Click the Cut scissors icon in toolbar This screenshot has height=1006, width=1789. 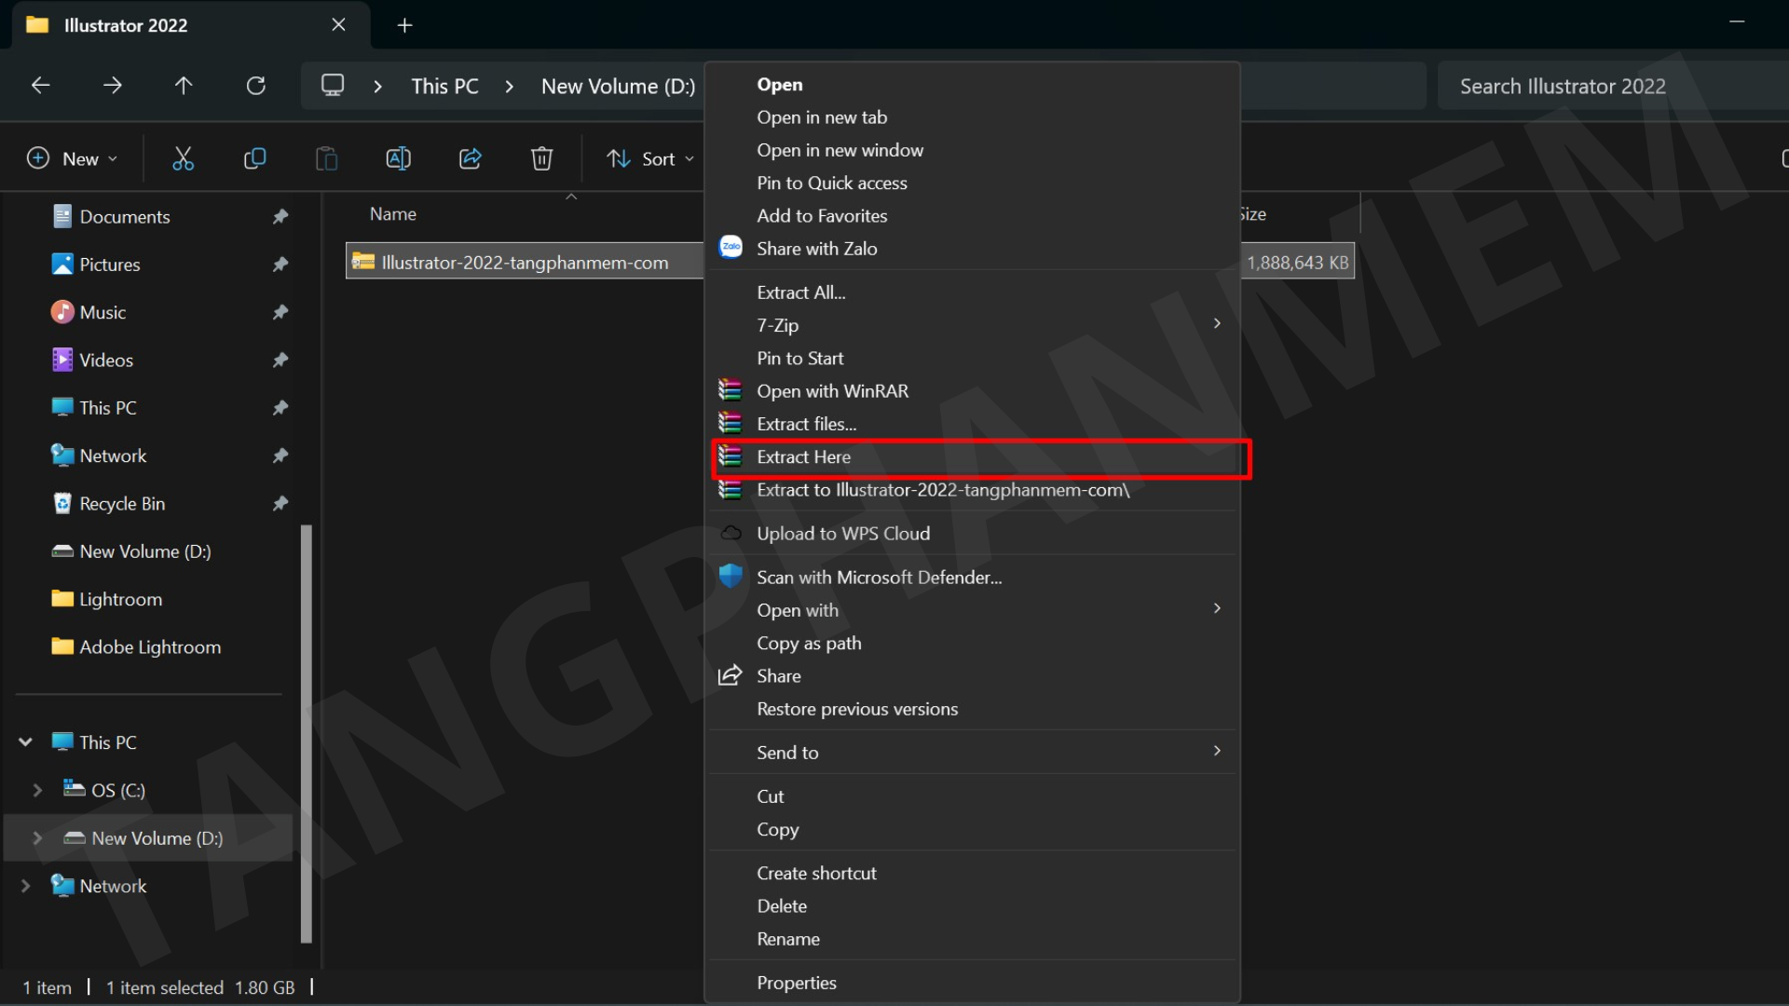click(x=183, y=159)
